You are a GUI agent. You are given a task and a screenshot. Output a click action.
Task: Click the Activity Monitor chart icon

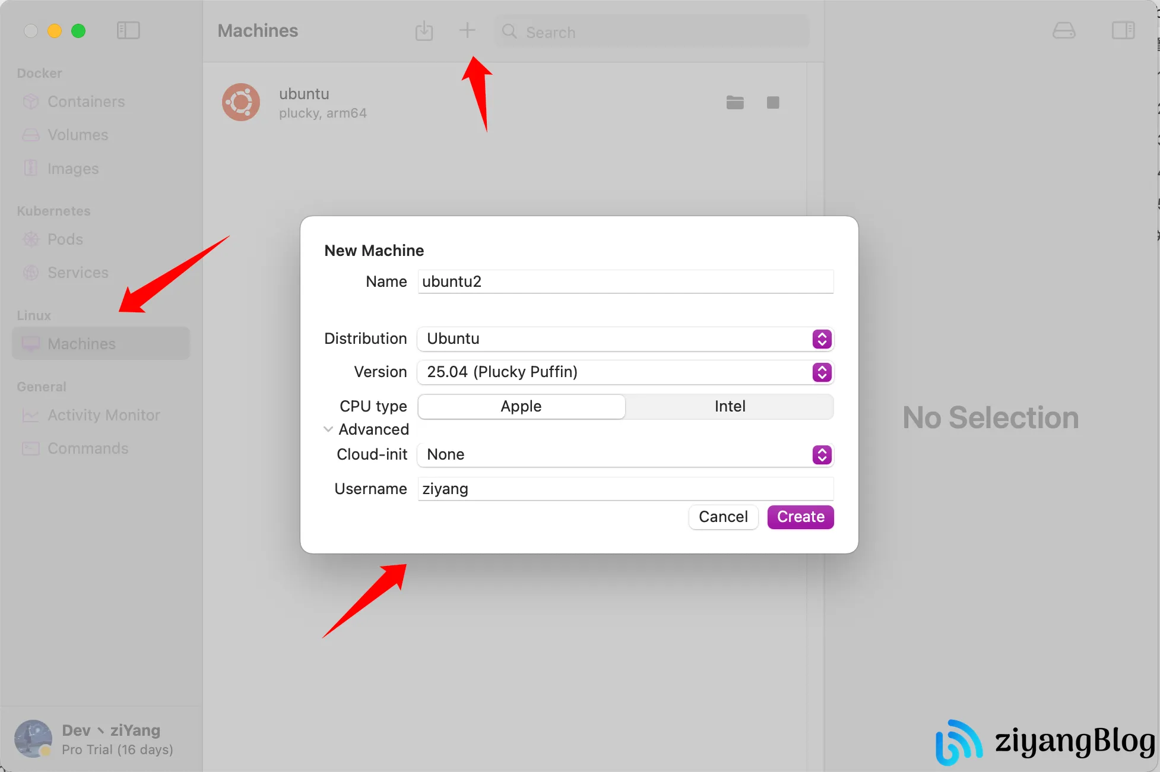(31, 415)
